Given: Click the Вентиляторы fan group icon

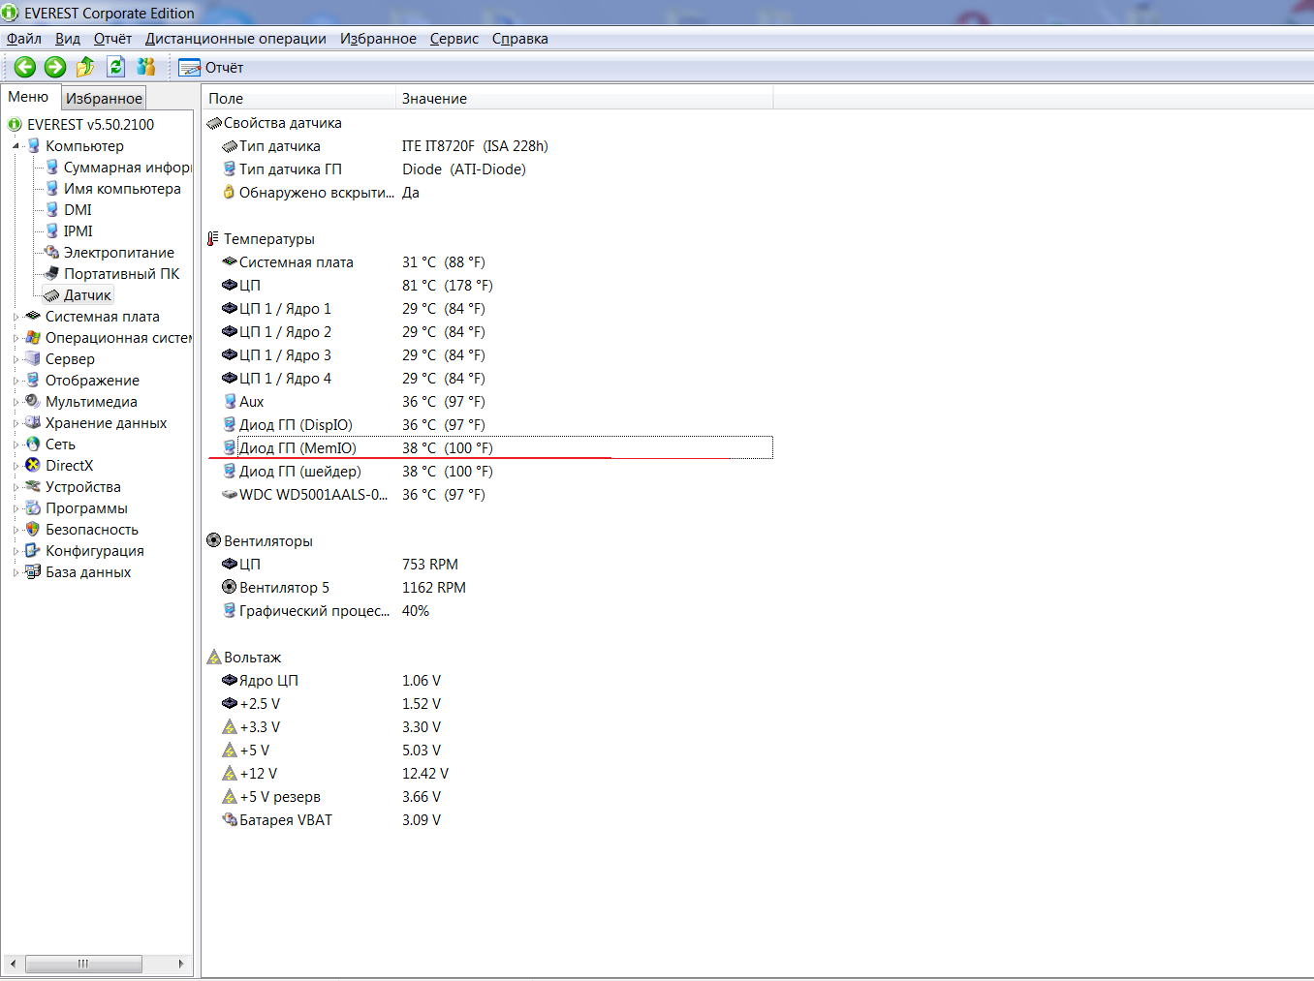Looking at the screenshot, I should click(x=213, y=541).
